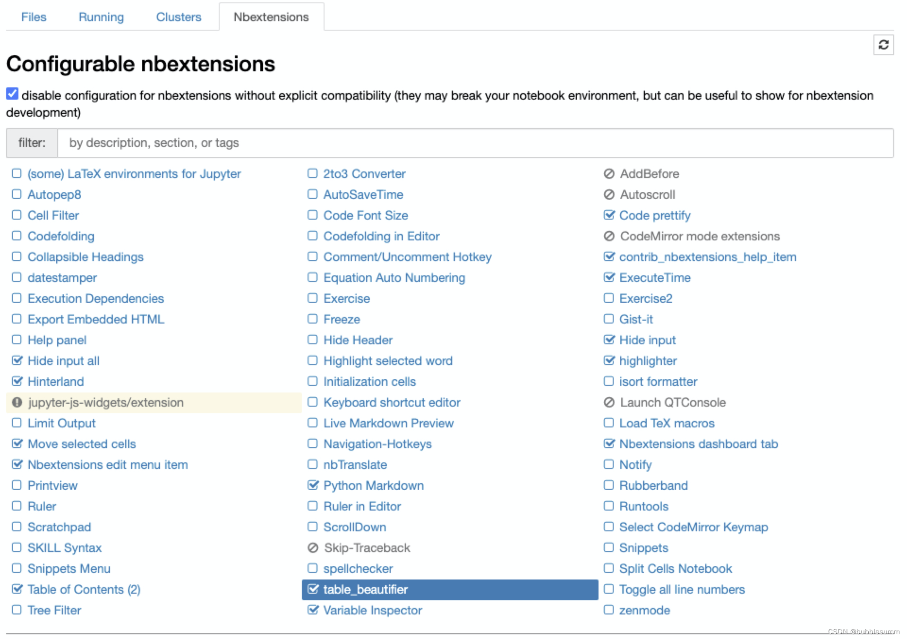Click the disabled icon next to AddBefore

[x=609, y=174]
